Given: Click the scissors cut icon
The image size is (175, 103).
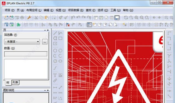Looking at the screenshot, I should [36, 17].
